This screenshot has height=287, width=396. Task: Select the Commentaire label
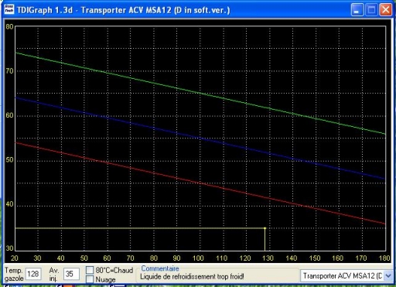pyautogui.click(x=160, y=268)
